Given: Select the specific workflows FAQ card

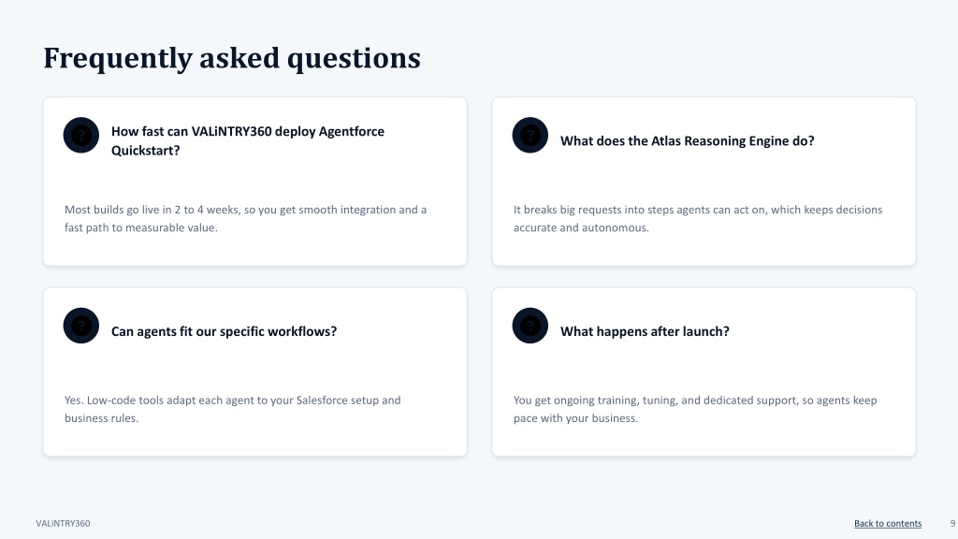Looking at the screenshot, I should [x=254, y=372].
